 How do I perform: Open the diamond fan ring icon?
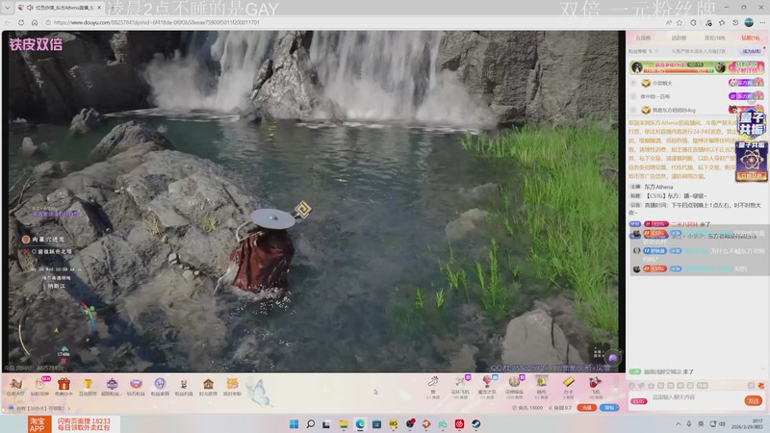136,386
